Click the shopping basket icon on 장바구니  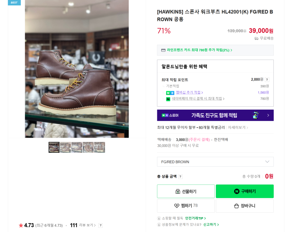tap(236, 206)
